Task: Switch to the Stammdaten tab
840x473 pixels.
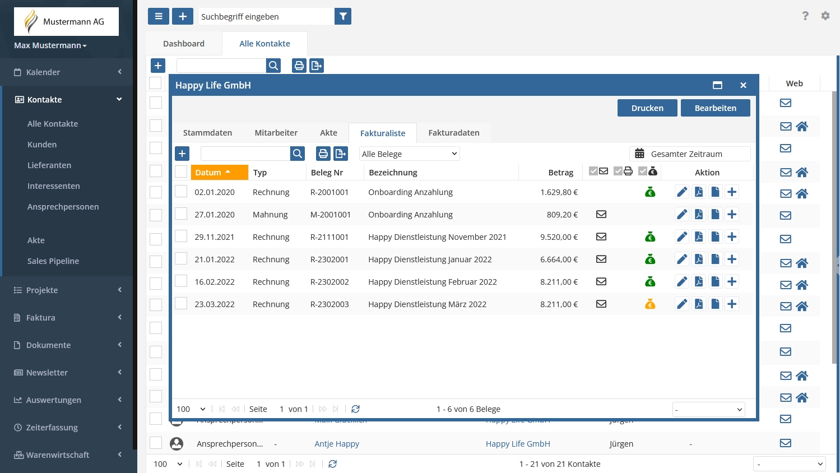Action: point(207,133)
